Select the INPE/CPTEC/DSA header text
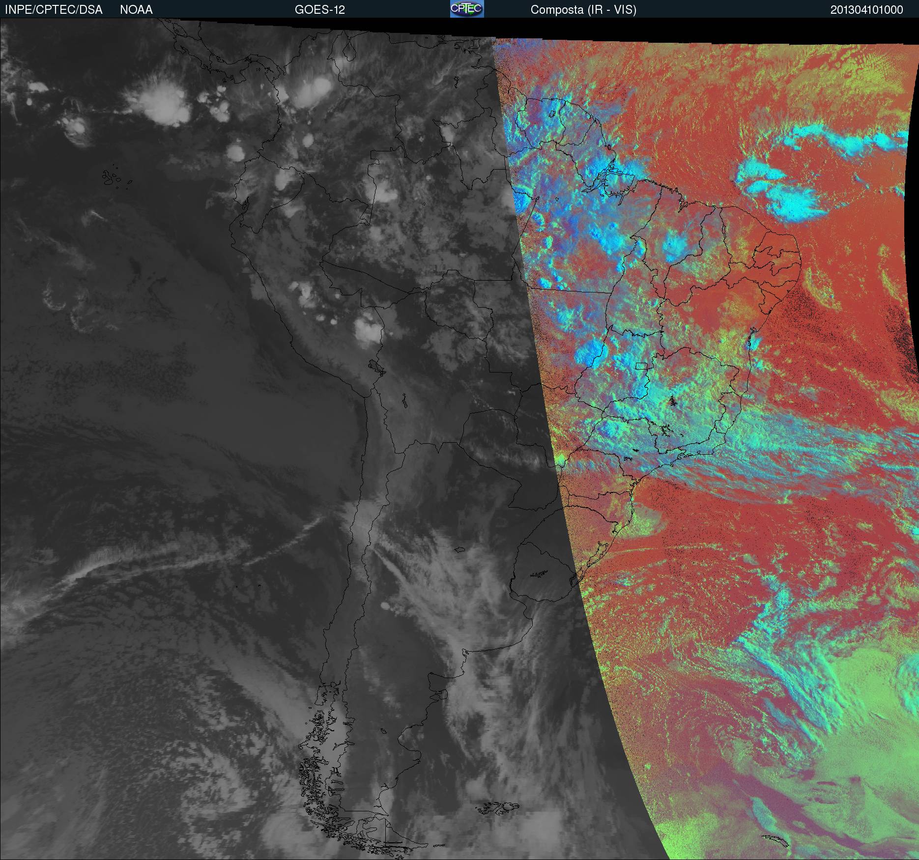 point(54,10)
